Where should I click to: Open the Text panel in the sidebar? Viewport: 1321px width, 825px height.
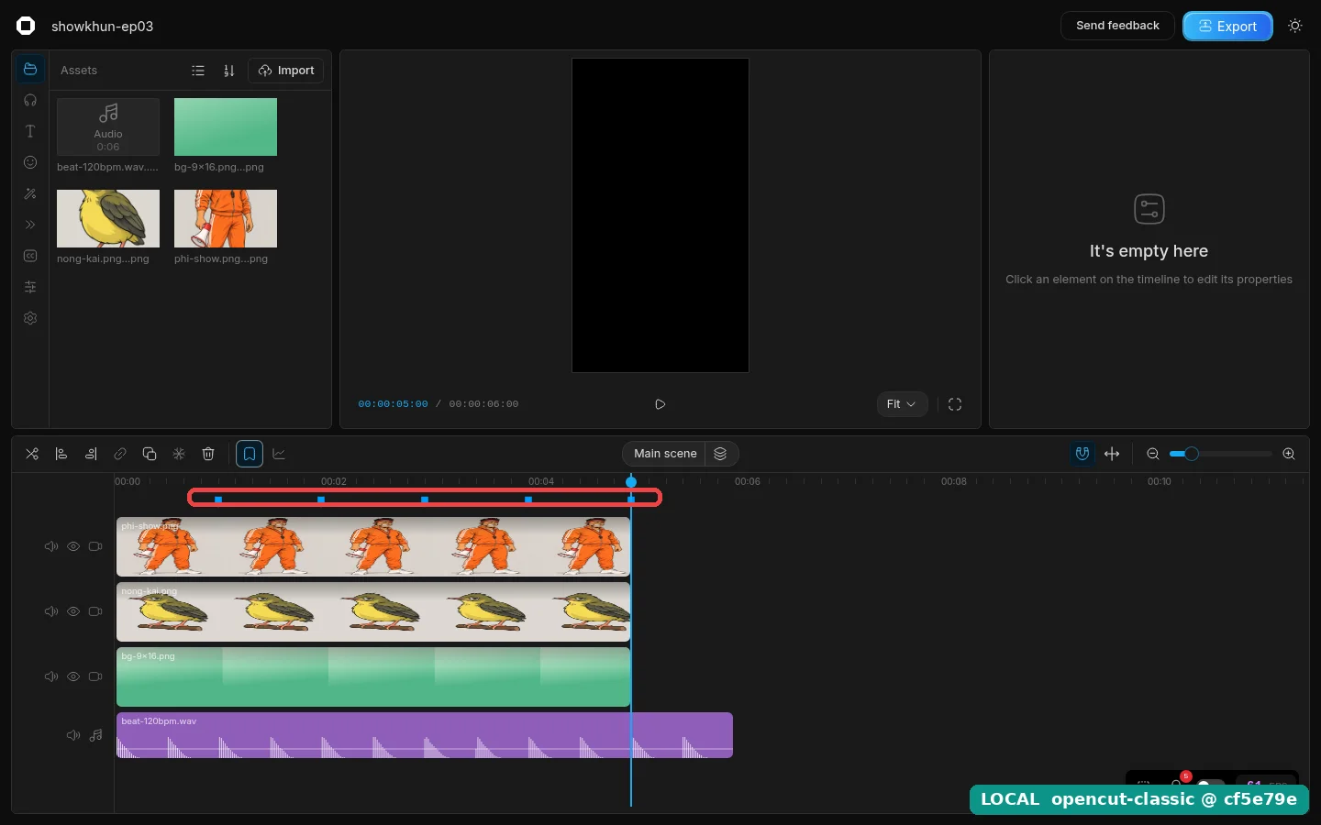30,131
